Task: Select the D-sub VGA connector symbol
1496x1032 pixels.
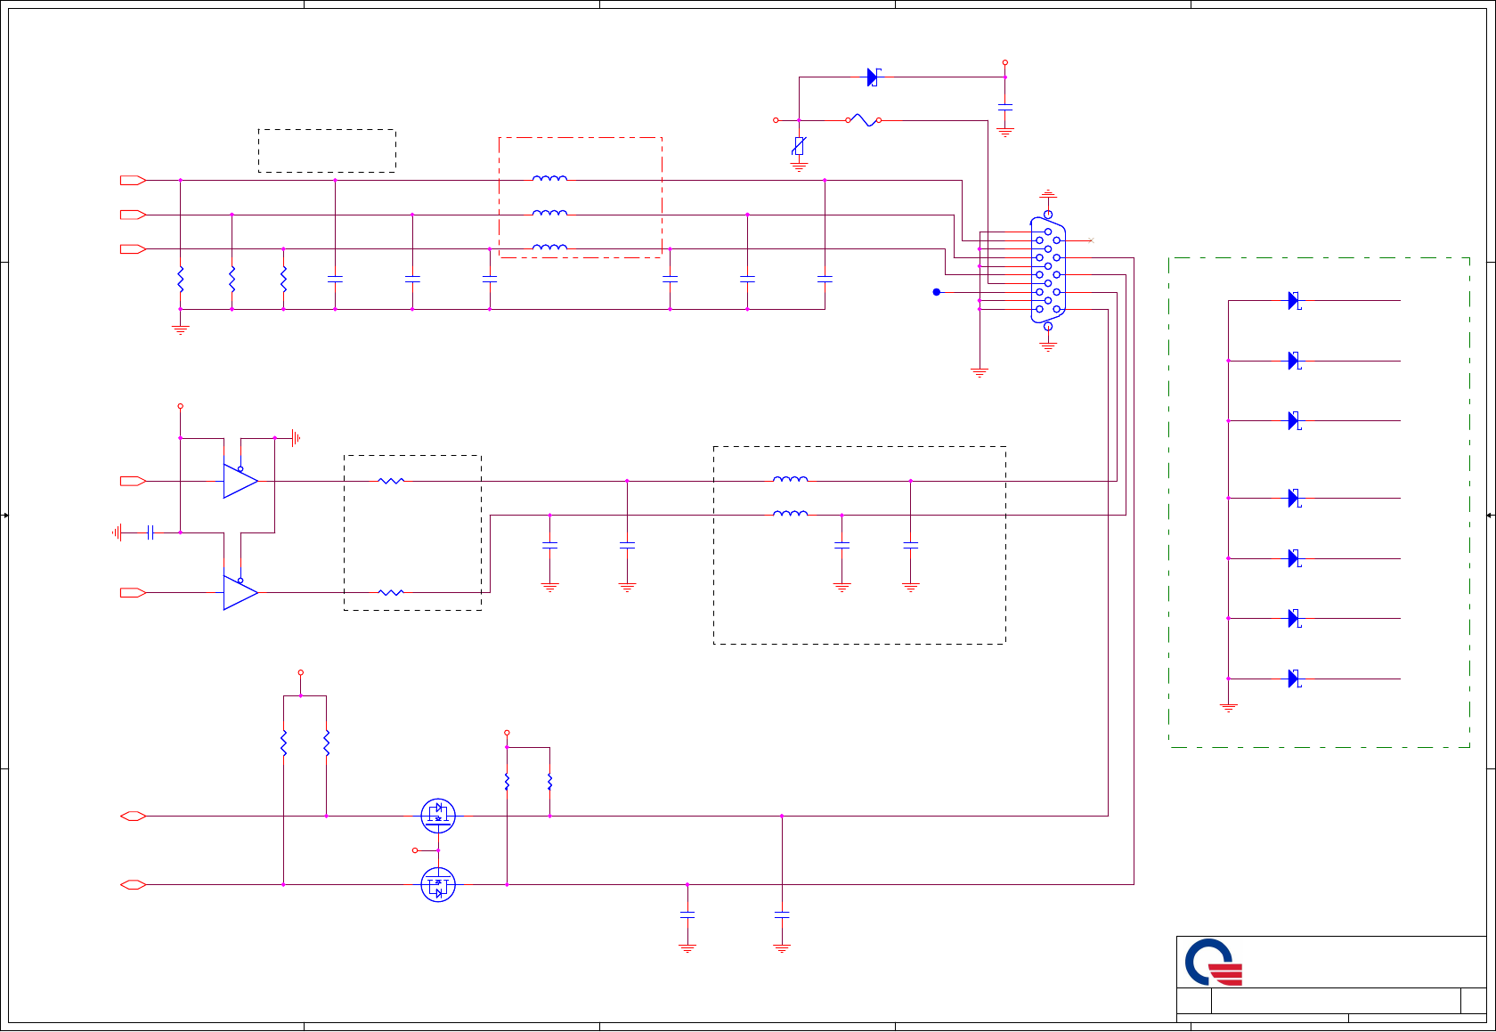Action: tap(1048, 270)
